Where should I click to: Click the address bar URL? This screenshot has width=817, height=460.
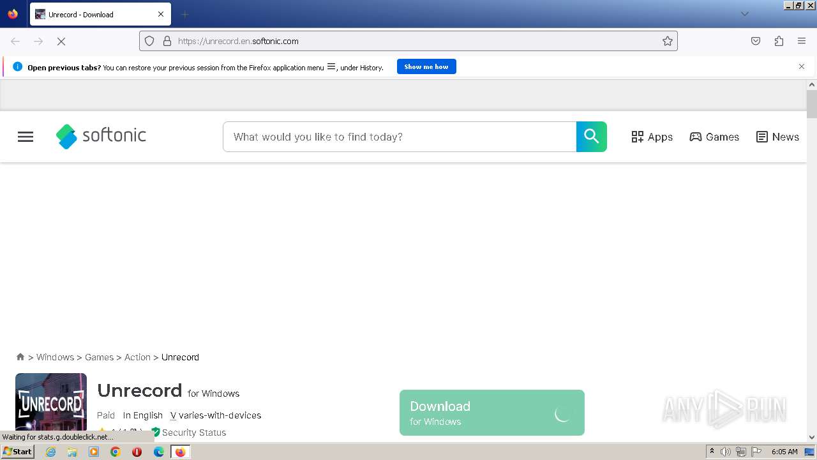pos(238,41)
